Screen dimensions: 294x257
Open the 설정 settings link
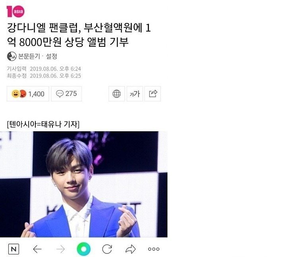tap(51, 56)
